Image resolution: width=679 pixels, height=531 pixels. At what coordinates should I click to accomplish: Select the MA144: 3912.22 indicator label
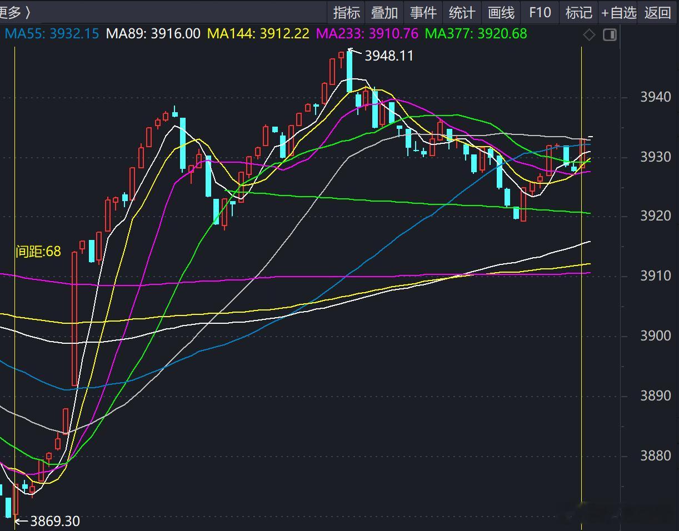click(258, 34)
